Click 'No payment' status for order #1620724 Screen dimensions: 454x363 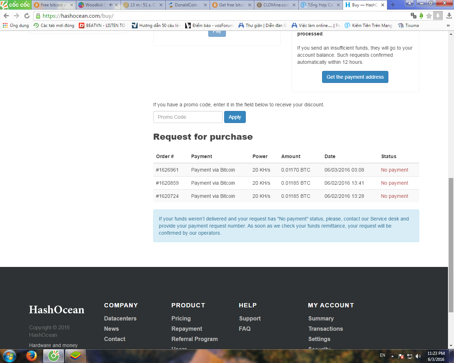(x=394, y=196)
